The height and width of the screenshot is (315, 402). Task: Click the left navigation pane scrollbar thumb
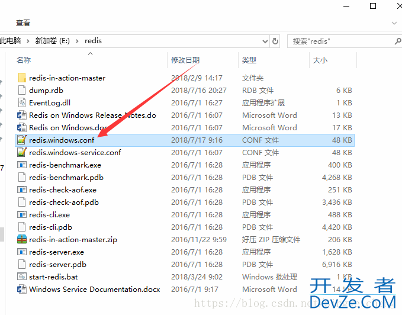coord(2,234)
